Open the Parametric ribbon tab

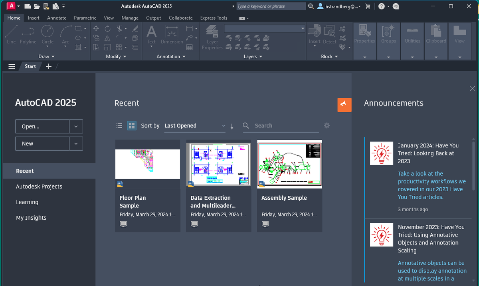(x=85, y=18)
